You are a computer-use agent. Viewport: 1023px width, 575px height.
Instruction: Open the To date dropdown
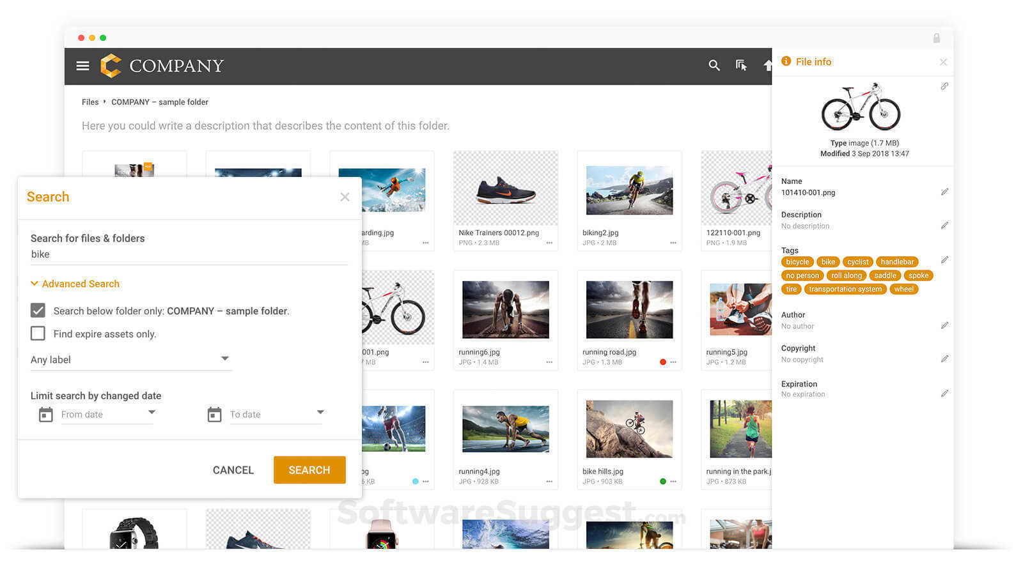click(320, 413)
